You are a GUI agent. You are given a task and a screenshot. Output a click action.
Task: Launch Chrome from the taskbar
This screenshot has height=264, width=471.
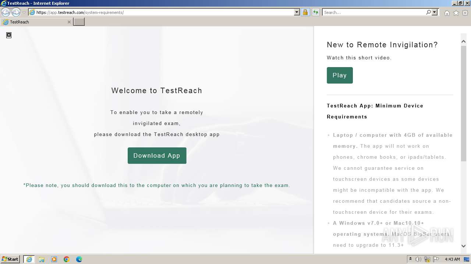point(67,259)
